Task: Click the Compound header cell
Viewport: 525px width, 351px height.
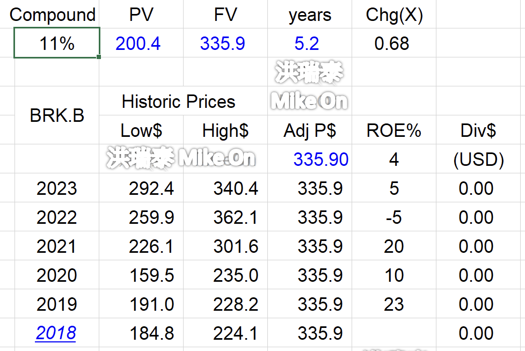Action: click(x=53, y=15)
